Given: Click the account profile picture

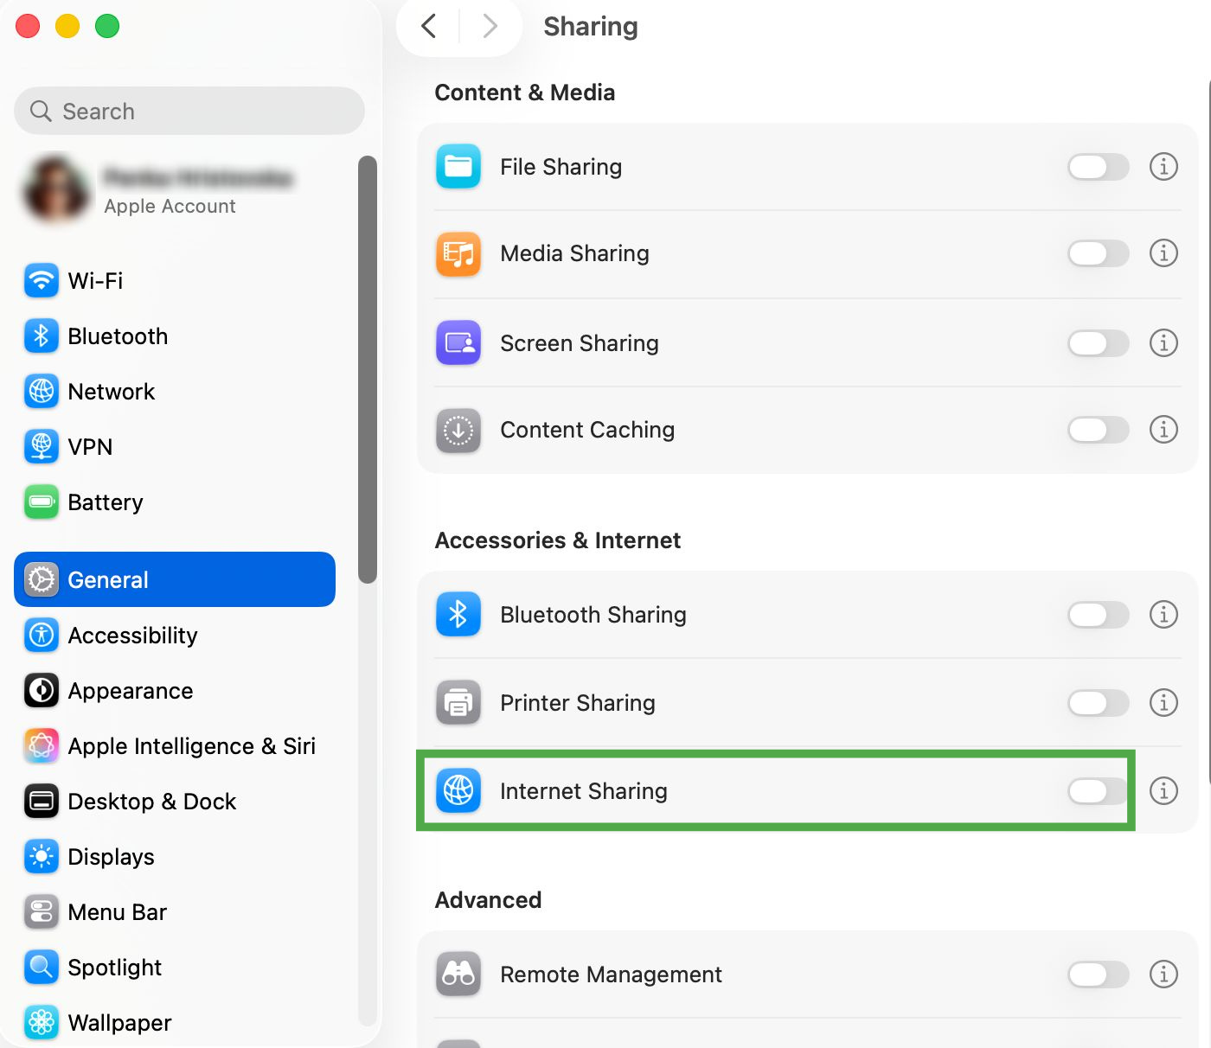Looking at the screenshot, I should point(57,189).
